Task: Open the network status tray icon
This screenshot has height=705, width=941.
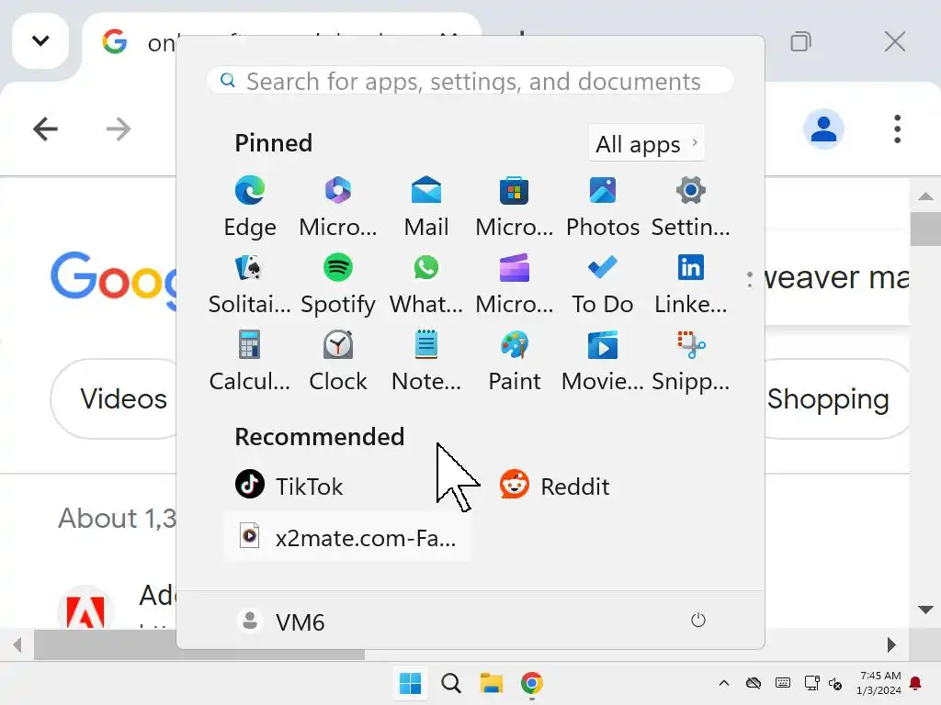Action: tap(811, 683)
